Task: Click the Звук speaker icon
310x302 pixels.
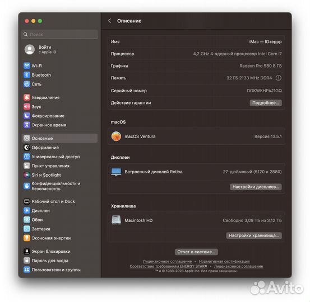Action: tap(27, 107)
